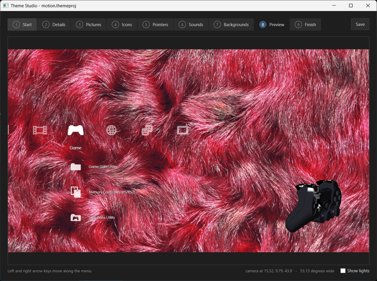Viewport: 377px width, 281px height.
Task: Switch to the Pictures step
Action: point(89,25)
